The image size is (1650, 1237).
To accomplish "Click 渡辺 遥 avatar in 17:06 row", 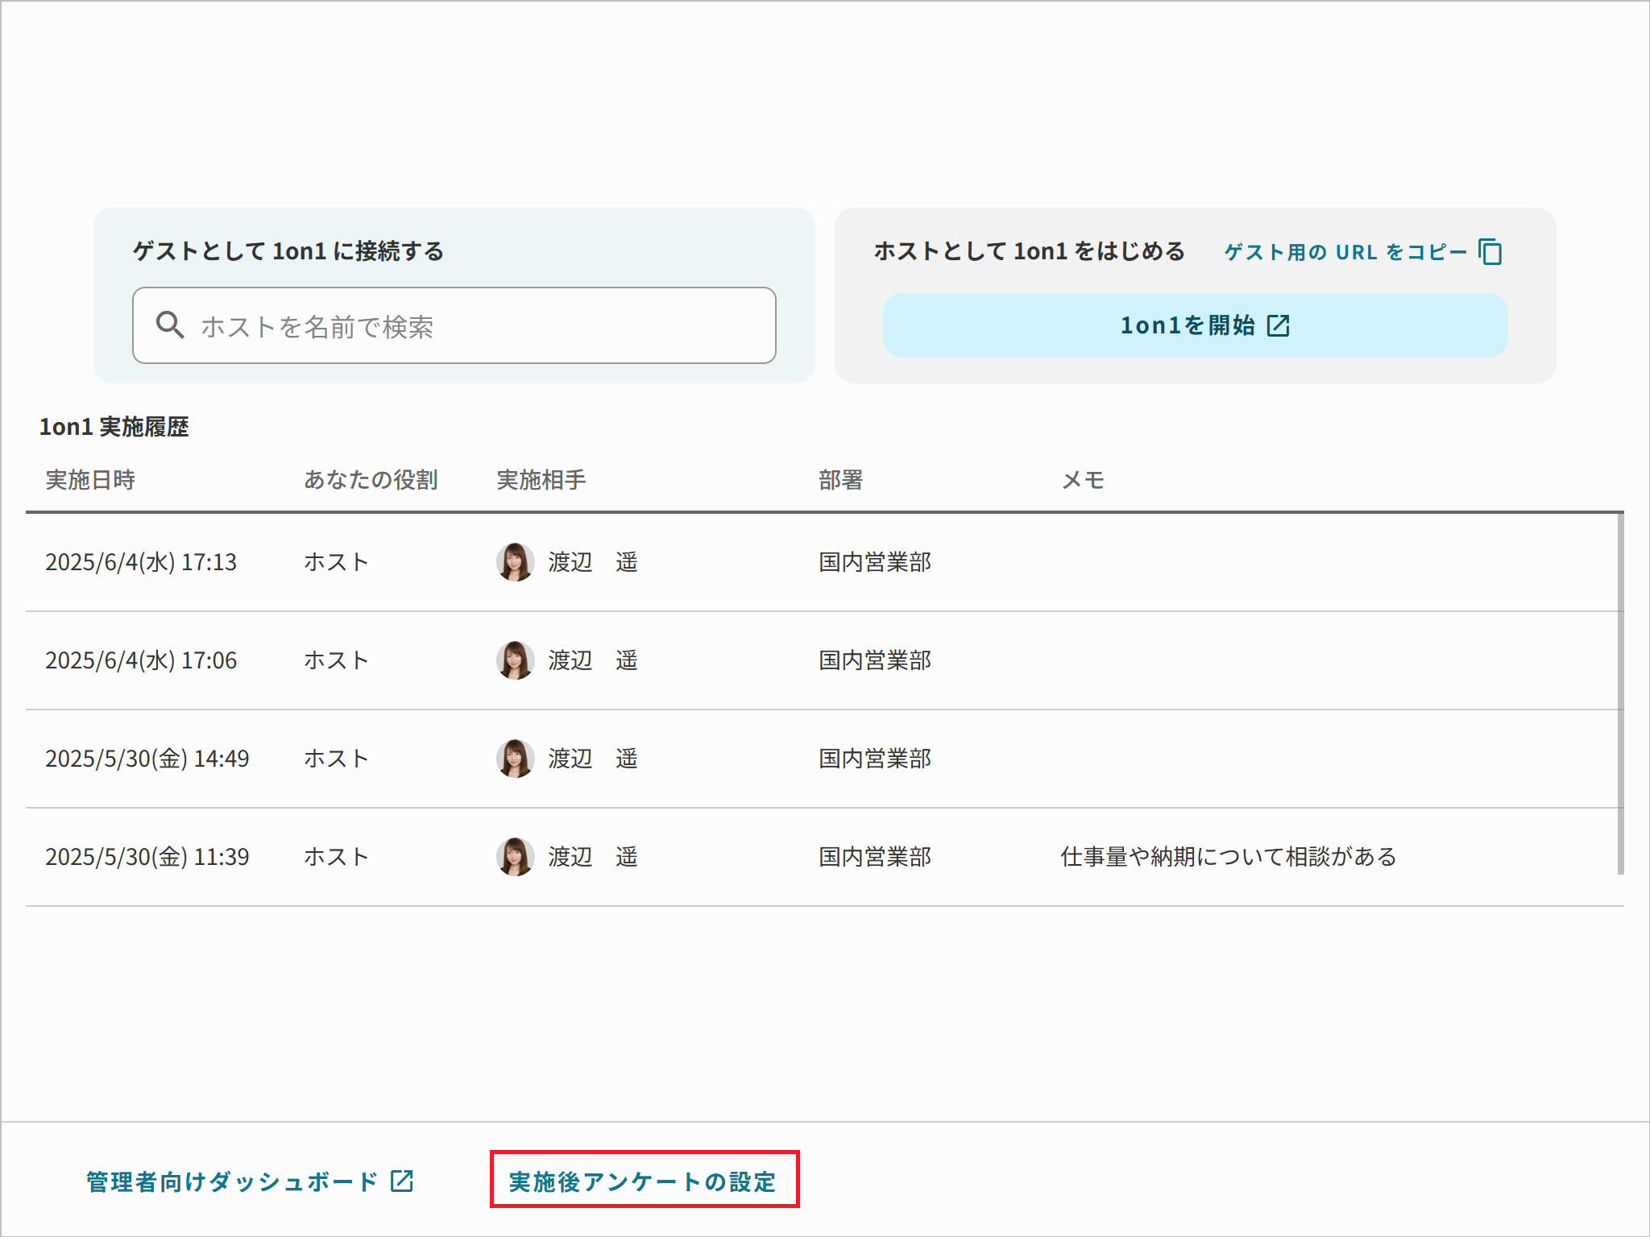I will click(x=515, y=660).
